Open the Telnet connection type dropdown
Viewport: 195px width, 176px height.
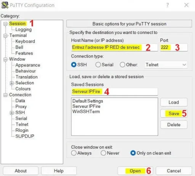tap(166, 65)
